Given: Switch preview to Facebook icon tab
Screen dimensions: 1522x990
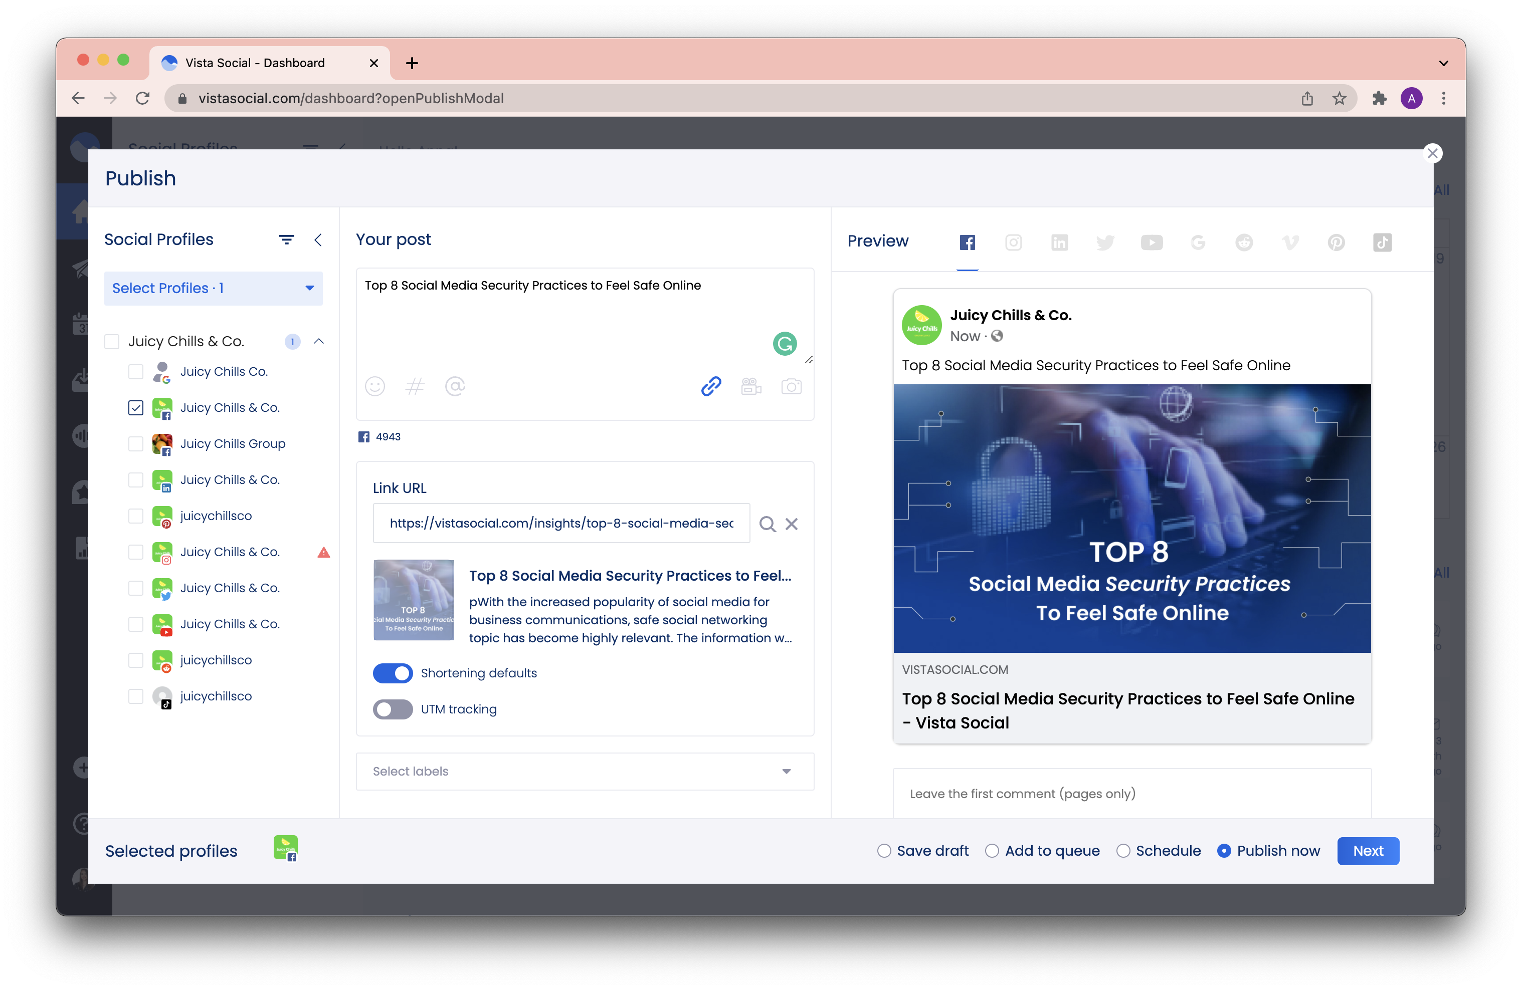Looking at the screenshot, I should tap(967, 242).
